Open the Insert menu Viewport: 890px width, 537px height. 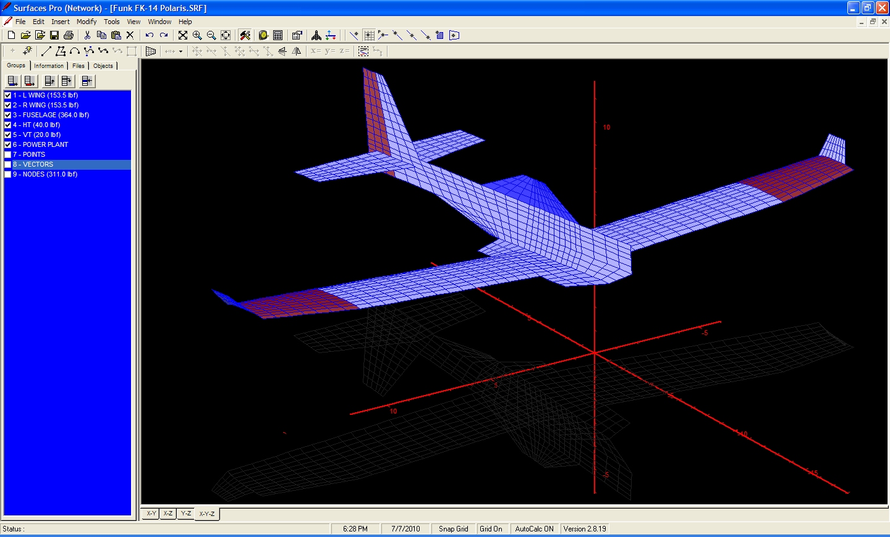coord(61,22)
